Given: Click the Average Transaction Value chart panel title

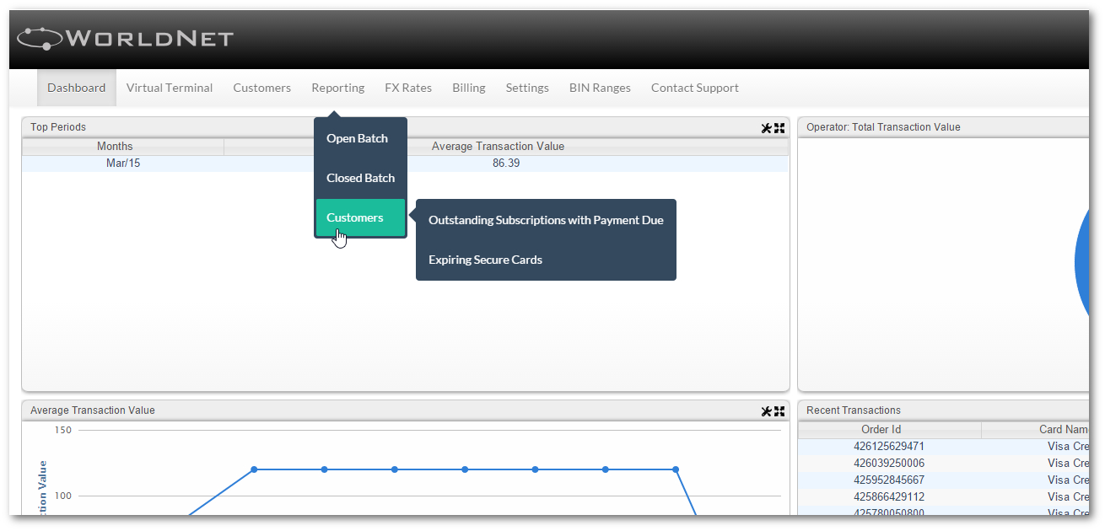Looking at the screenshot, I should 93,410.
